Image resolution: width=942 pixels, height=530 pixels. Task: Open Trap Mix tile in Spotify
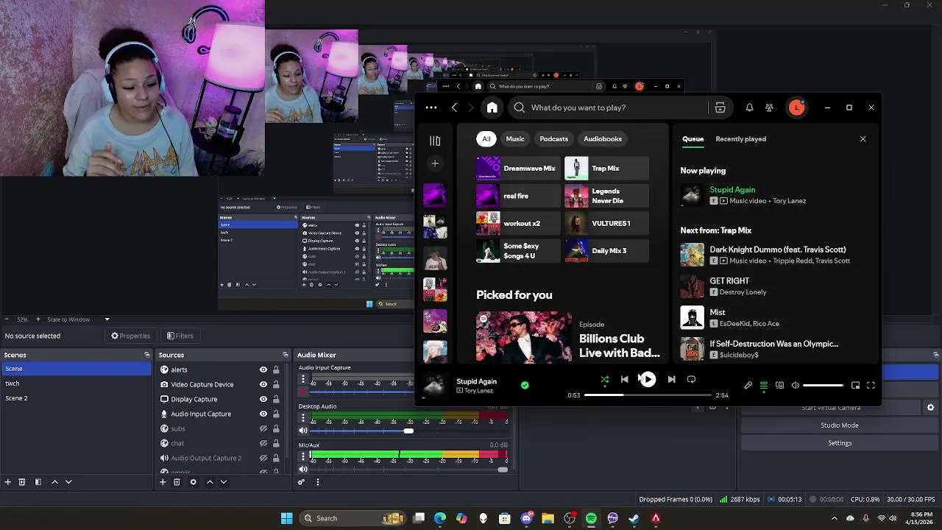[606, 169]
